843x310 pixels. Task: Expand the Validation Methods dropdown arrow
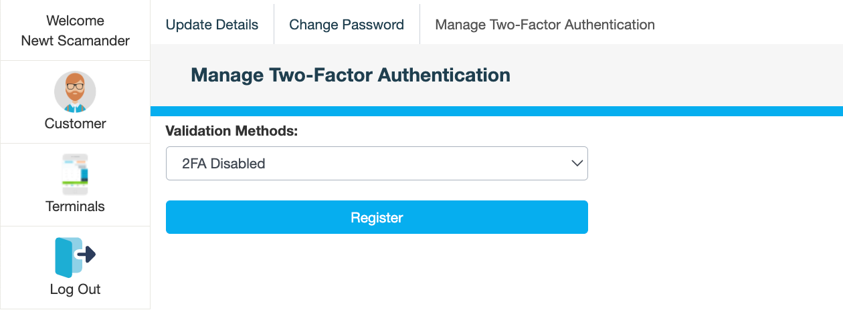click(577, 164)
